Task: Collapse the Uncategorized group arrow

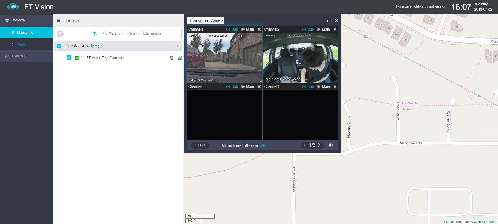Action: 178,46
